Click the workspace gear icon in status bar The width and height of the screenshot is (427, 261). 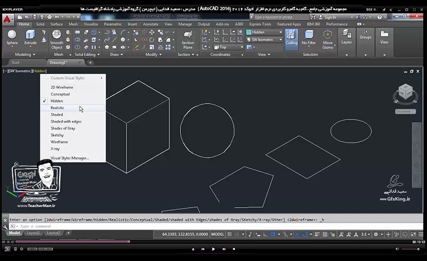[376, 234]
